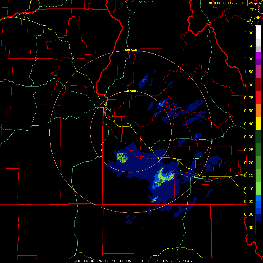Select the 1.00 legend value
This screenshot has height=263, width=263.
249,85
